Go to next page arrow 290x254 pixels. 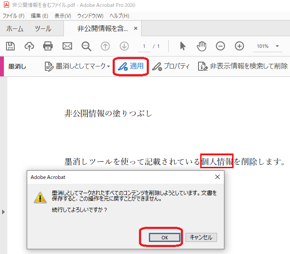point(124,46)
